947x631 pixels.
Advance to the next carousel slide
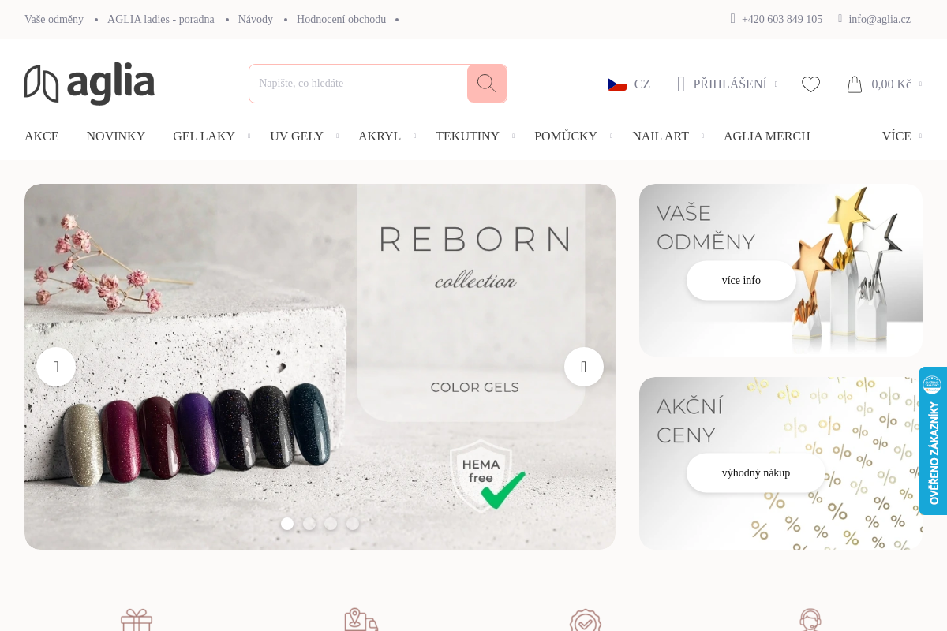click(584, 367)
